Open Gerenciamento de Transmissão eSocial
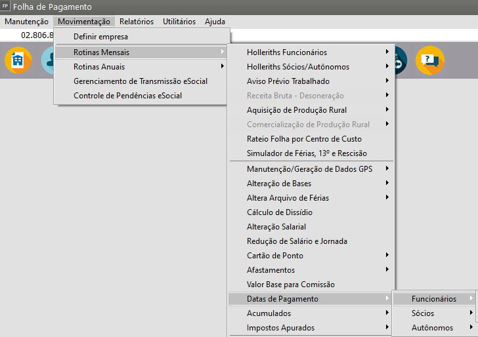This screenshot has width=478, height=337. (141, 81)
